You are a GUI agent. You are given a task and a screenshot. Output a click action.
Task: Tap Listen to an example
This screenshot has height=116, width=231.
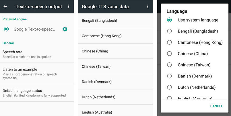(37, 74)
